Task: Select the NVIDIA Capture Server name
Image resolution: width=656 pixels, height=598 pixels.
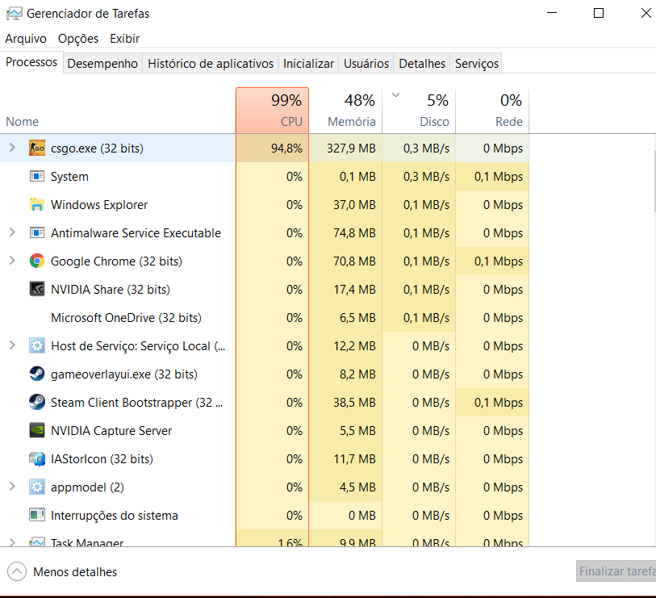Action: (111, 431)
